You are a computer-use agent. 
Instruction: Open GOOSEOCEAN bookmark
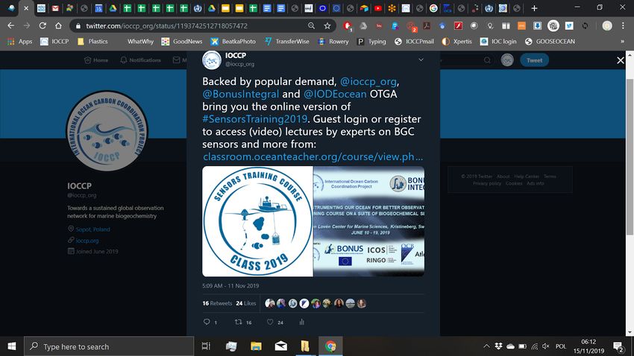550,41
